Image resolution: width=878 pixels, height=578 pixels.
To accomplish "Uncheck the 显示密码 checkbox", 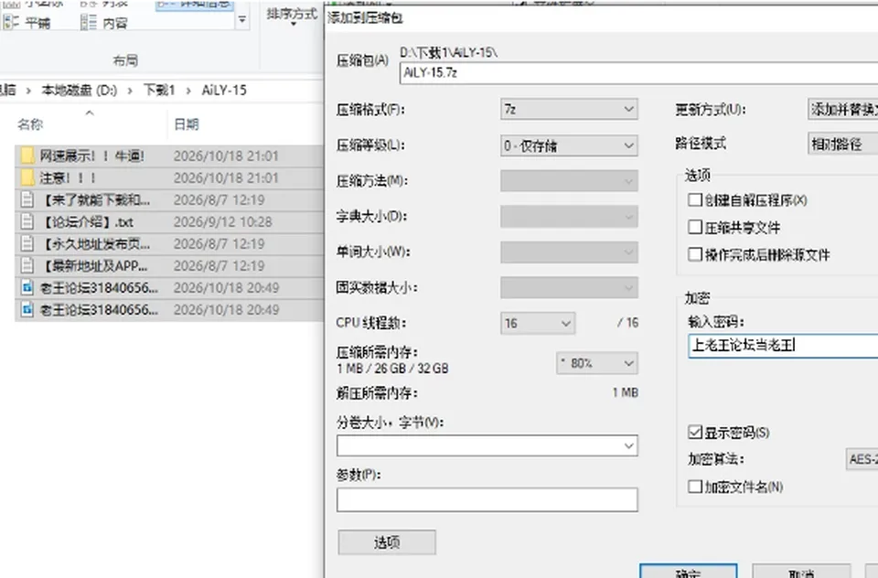I will tap(695, 432).
